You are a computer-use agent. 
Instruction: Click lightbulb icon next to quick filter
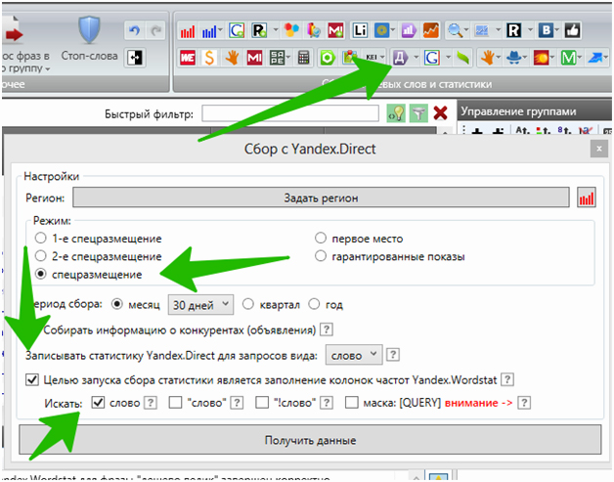(x=396, y=113)
